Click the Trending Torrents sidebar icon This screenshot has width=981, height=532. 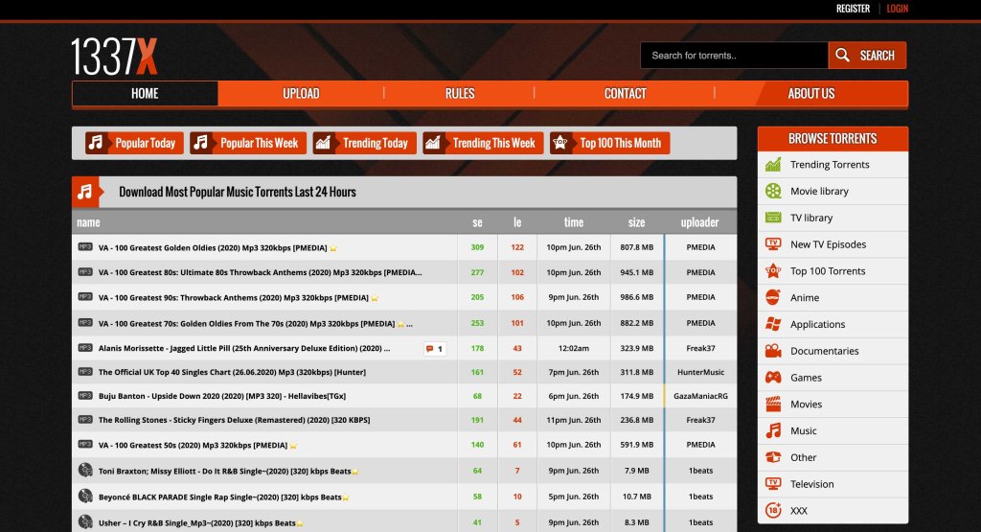coord(773,165)
